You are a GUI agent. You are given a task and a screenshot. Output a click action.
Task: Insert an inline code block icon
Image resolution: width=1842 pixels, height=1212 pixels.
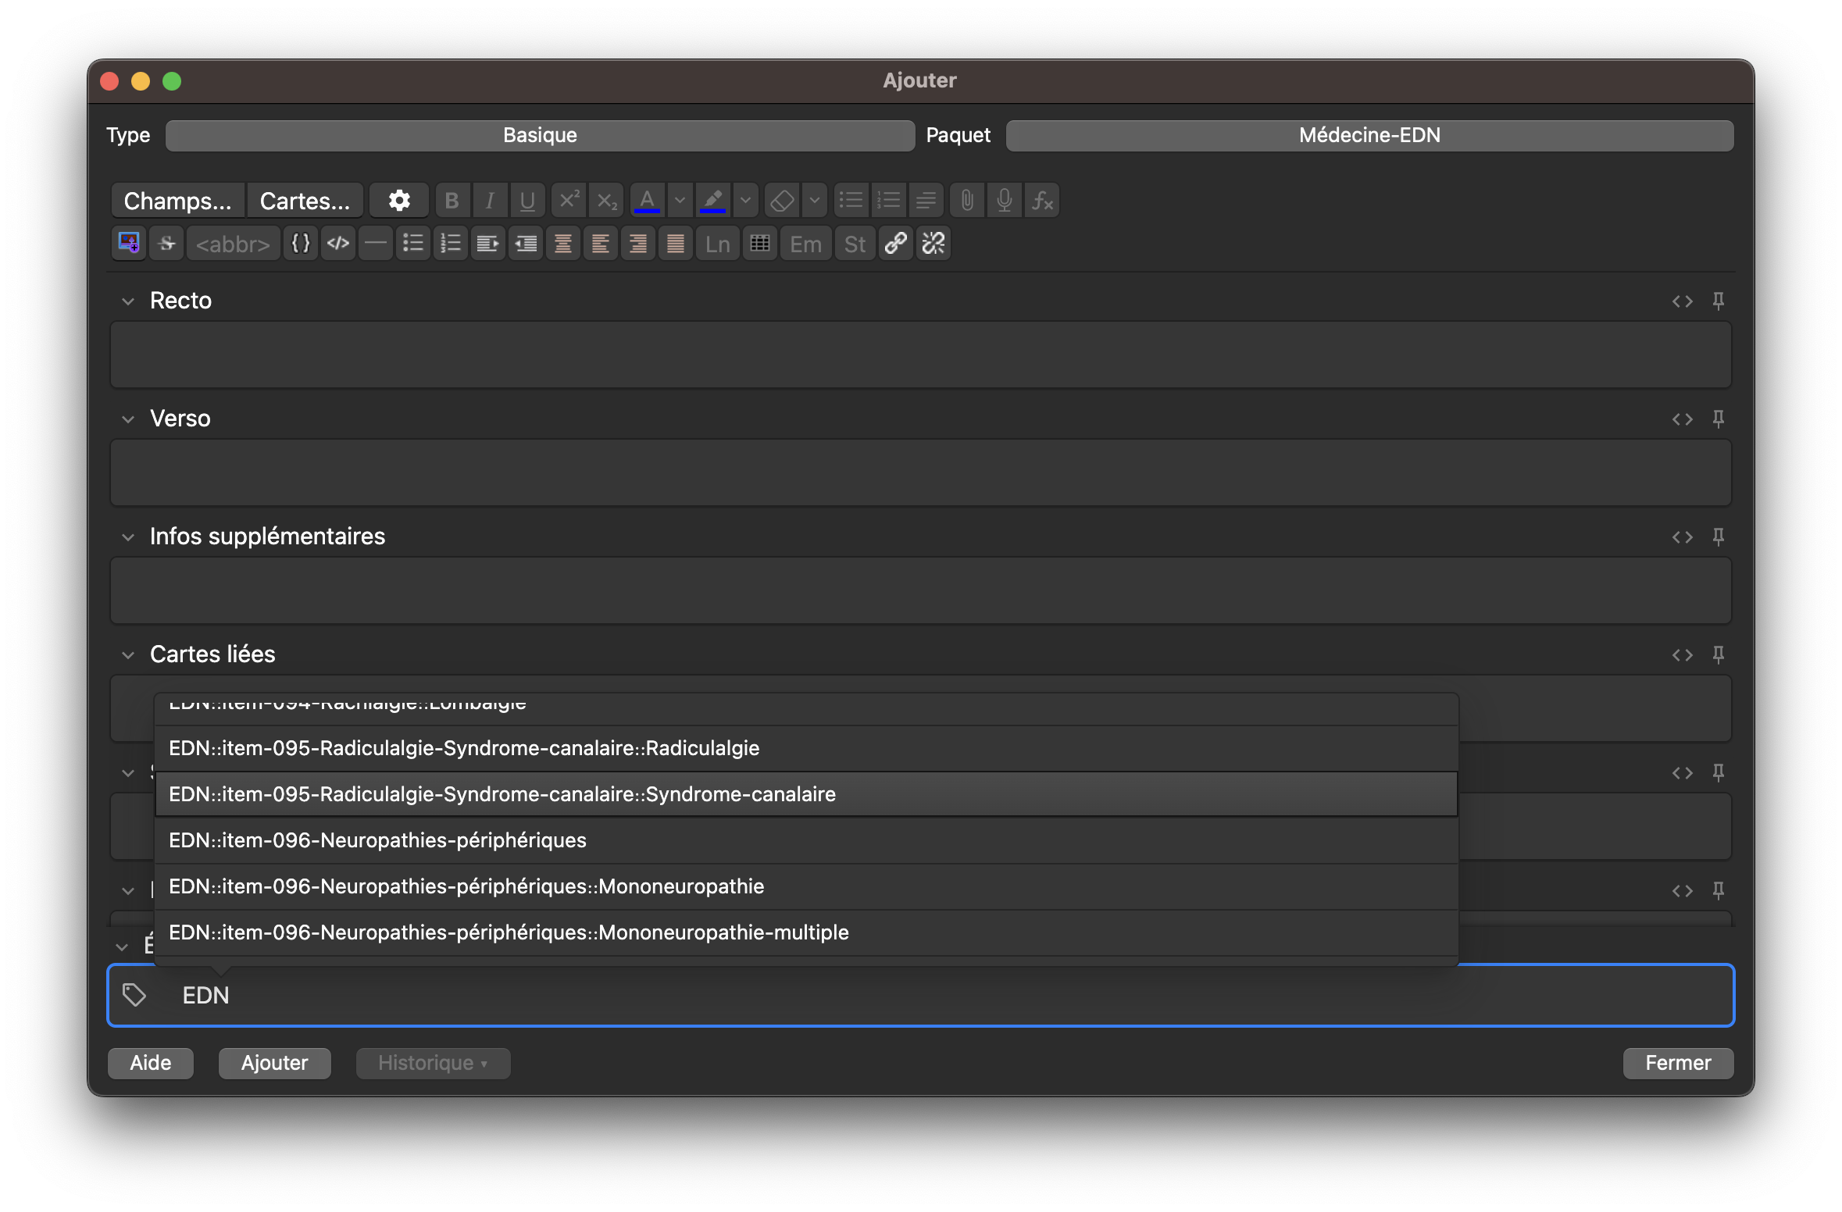pyautogui.click(x=338, y=244)
